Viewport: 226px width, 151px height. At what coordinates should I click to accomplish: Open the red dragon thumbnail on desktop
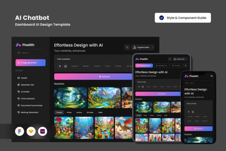(124, 128)
